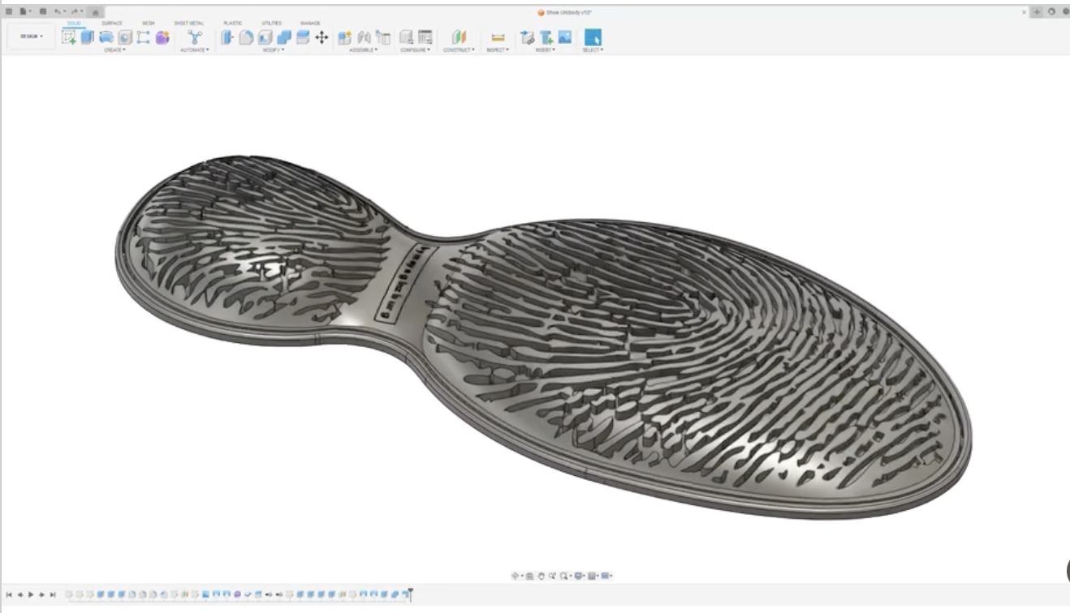Switch to the Sheet Metal tab

[x=188, y=23]
